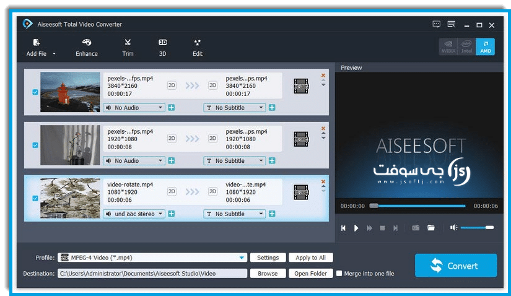Viewport: 511px width, 296px height.
Task: Open MPEG format icon for 1920*1080 video
Action: pyautogui.click(x=301, y=139)
